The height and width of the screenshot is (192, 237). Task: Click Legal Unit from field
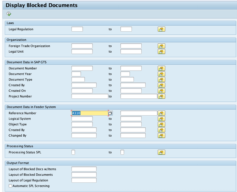pyautogui.click(x=82, y=52)
